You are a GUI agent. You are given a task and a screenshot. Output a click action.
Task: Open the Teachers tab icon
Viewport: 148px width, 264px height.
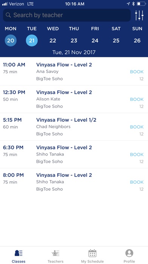(x=55, y=253)
